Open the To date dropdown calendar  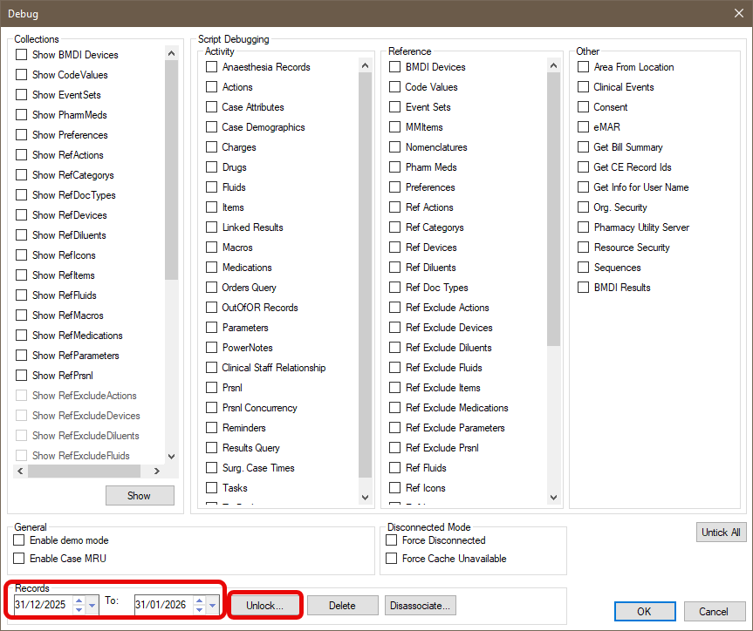pyautogui.click(x=212, y=605)
